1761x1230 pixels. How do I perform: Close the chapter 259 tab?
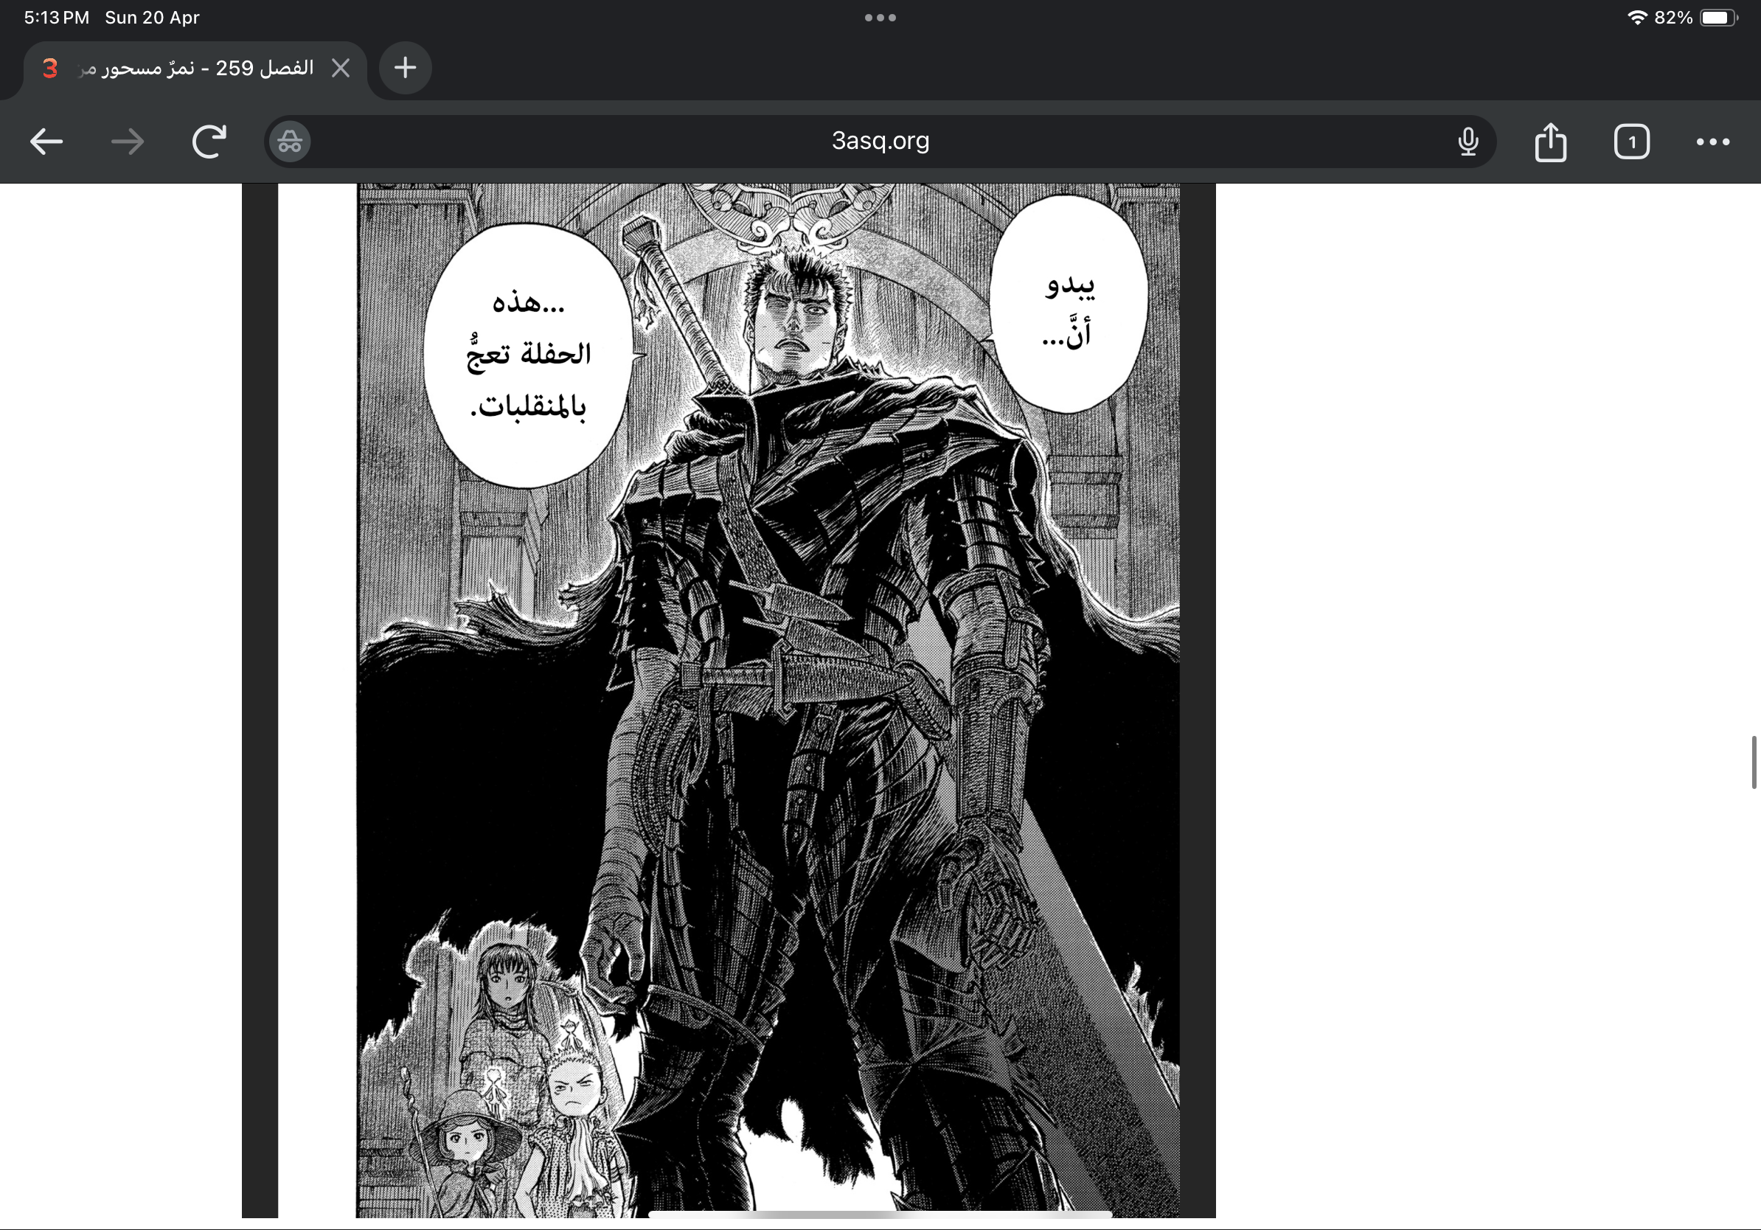click(341, 69)
